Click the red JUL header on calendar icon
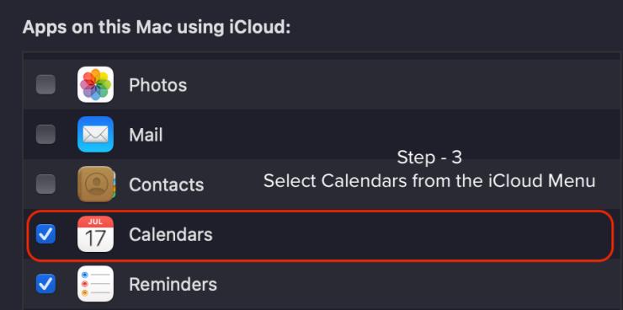This screenshot has height=310, width=623. point(95,222)
